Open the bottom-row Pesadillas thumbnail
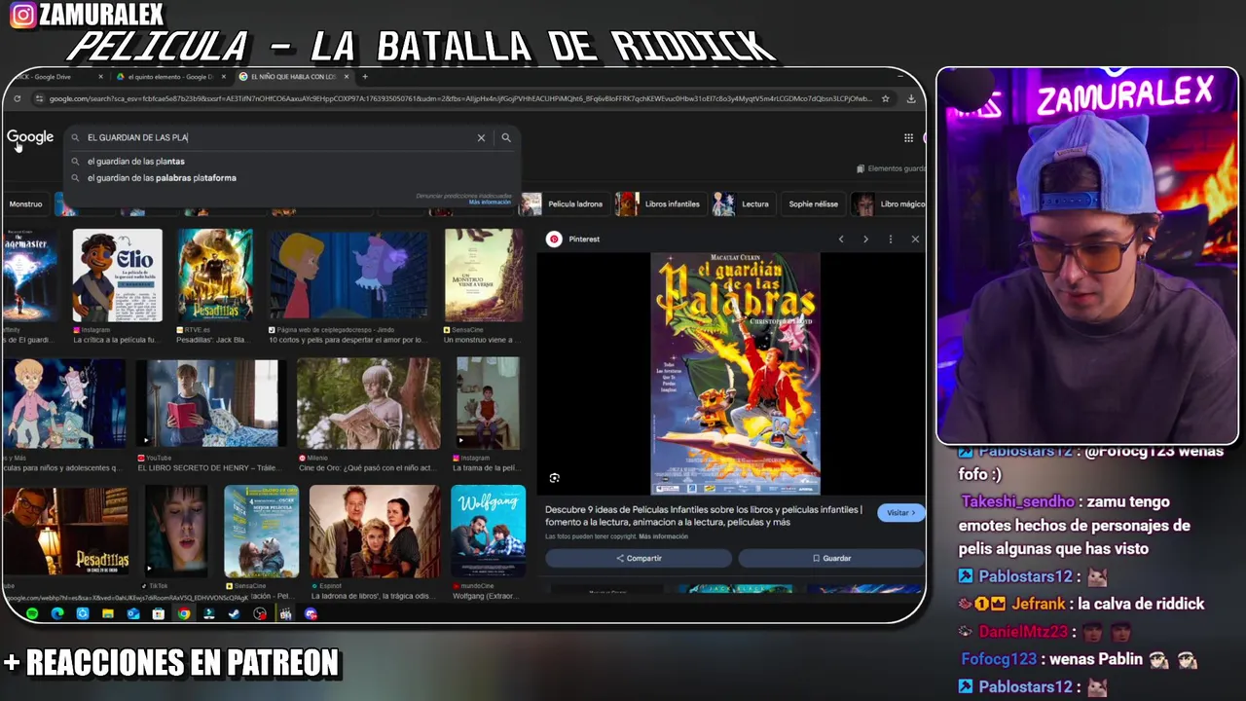Image resolution: width=1246 pixels, height=701 pixels. 64,532
